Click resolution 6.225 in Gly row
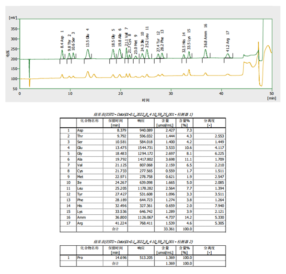 pyautogui.click(x=219, y=153)
